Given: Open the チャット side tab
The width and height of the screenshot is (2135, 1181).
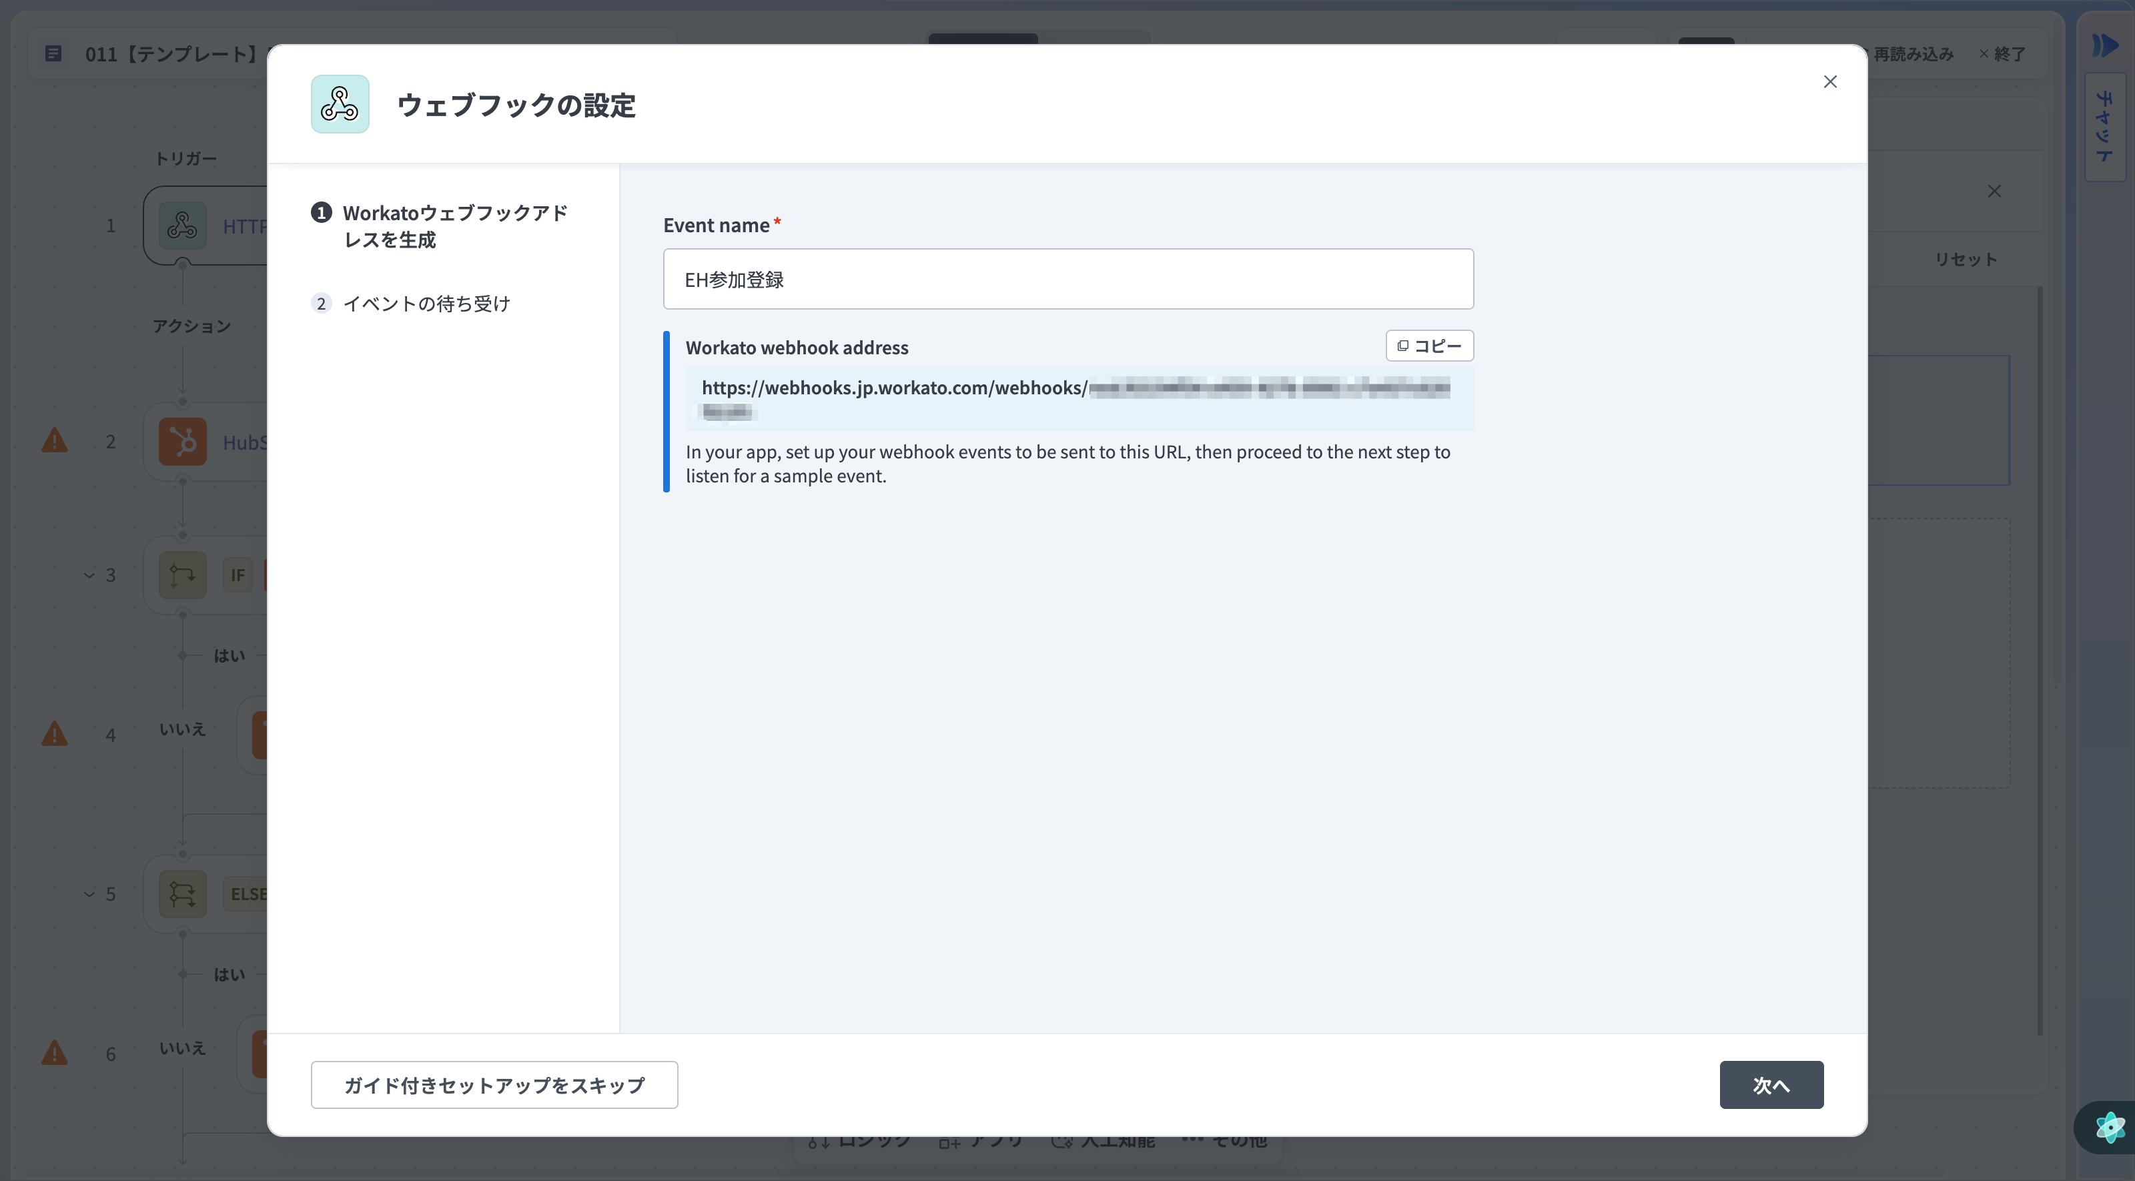Looking at the screenshot, I should (x=2105, y=127).
